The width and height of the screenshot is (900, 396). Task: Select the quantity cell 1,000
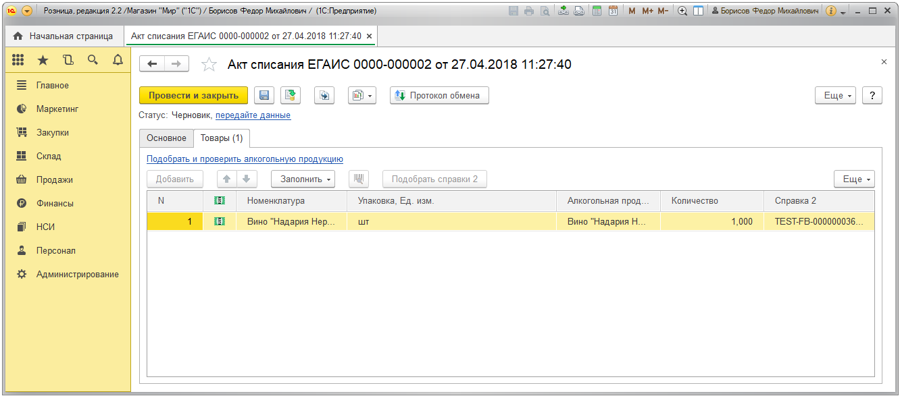[713, 222]
